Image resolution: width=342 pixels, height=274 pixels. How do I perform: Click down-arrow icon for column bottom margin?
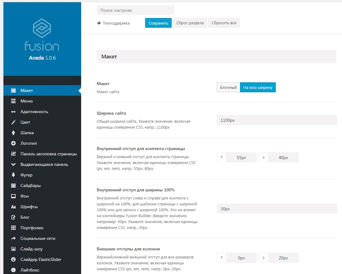pos(263,258)
